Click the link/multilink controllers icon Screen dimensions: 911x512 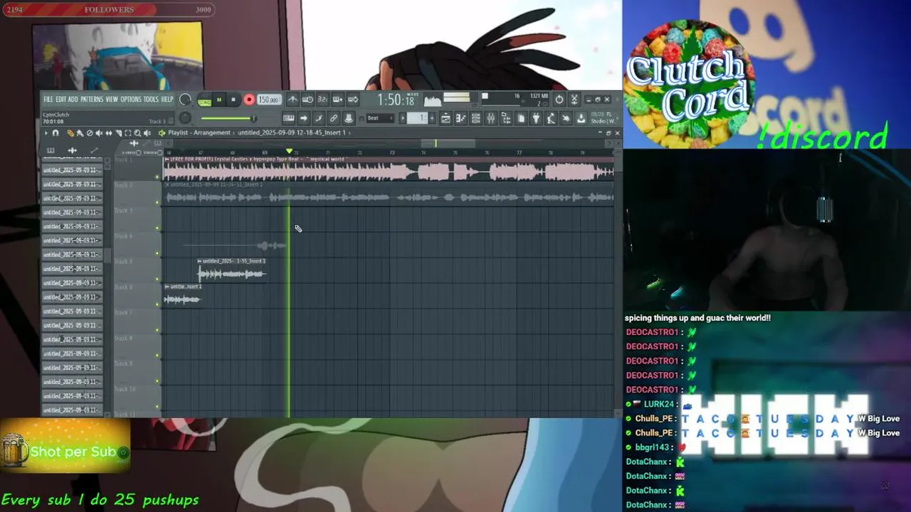[334, 118]
